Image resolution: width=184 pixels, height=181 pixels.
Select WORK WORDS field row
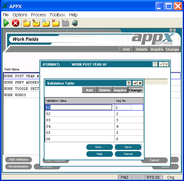(x=22, y=95)
